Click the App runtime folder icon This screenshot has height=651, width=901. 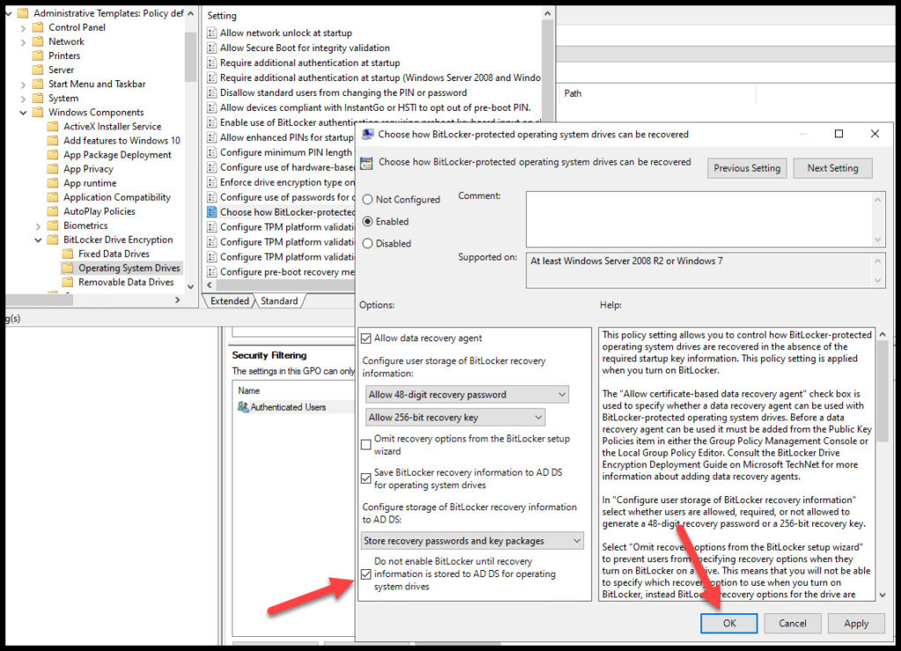point(53,183)
